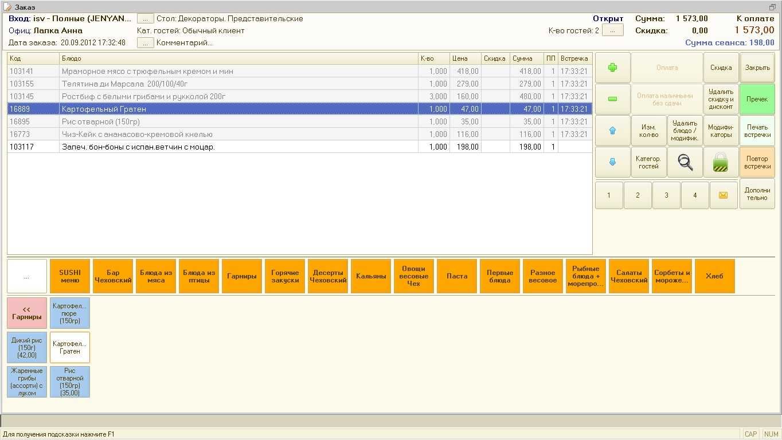
Task: Click the Комментарий... text field
Action: 185,42
